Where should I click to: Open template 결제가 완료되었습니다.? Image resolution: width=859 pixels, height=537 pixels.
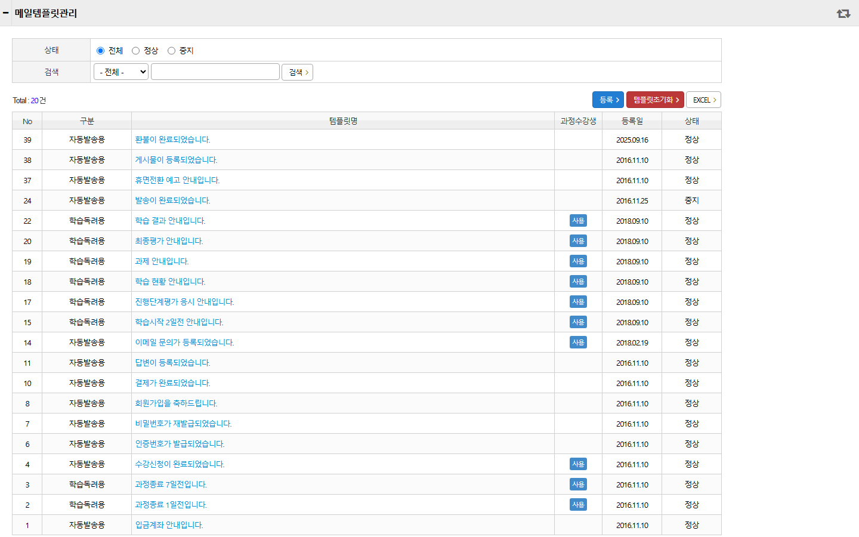coord(172,383)
